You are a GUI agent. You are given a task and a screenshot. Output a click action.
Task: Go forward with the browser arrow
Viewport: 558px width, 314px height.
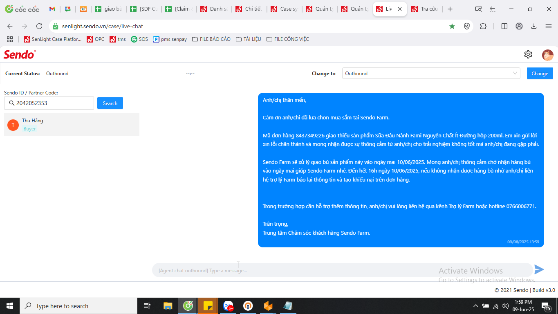[x=25, y=26]
